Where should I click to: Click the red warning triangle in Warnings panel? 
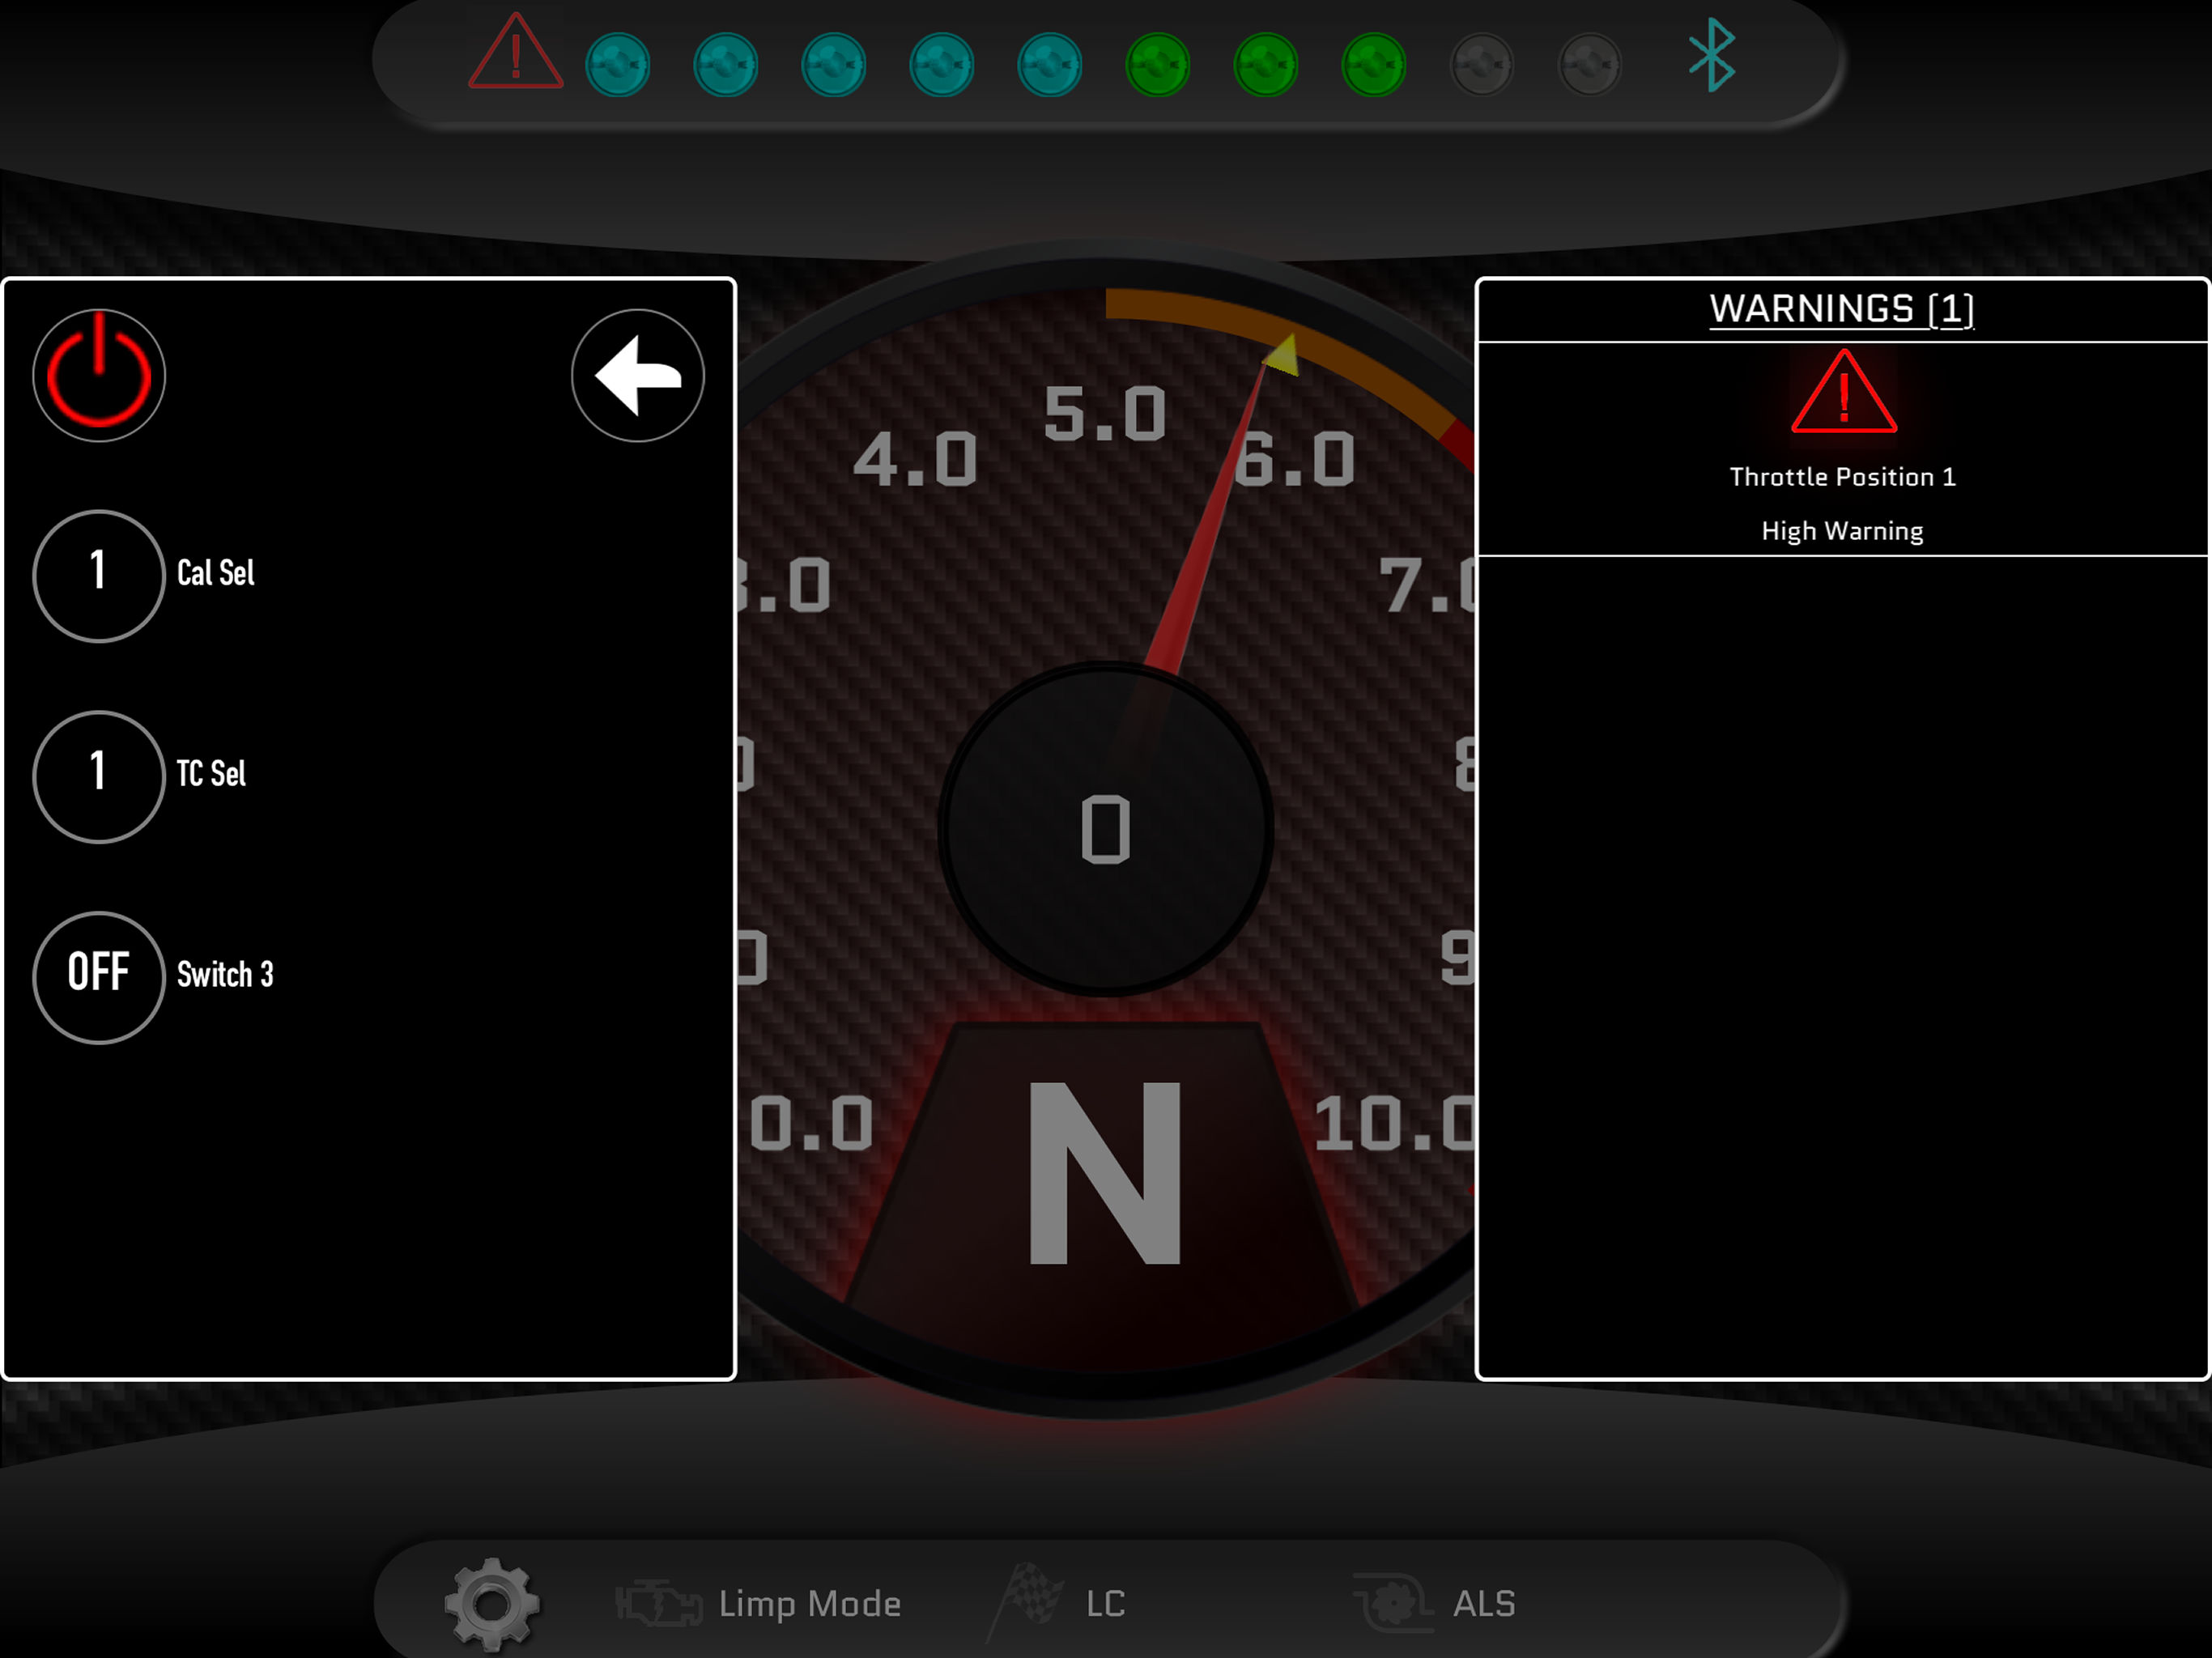1844,392
